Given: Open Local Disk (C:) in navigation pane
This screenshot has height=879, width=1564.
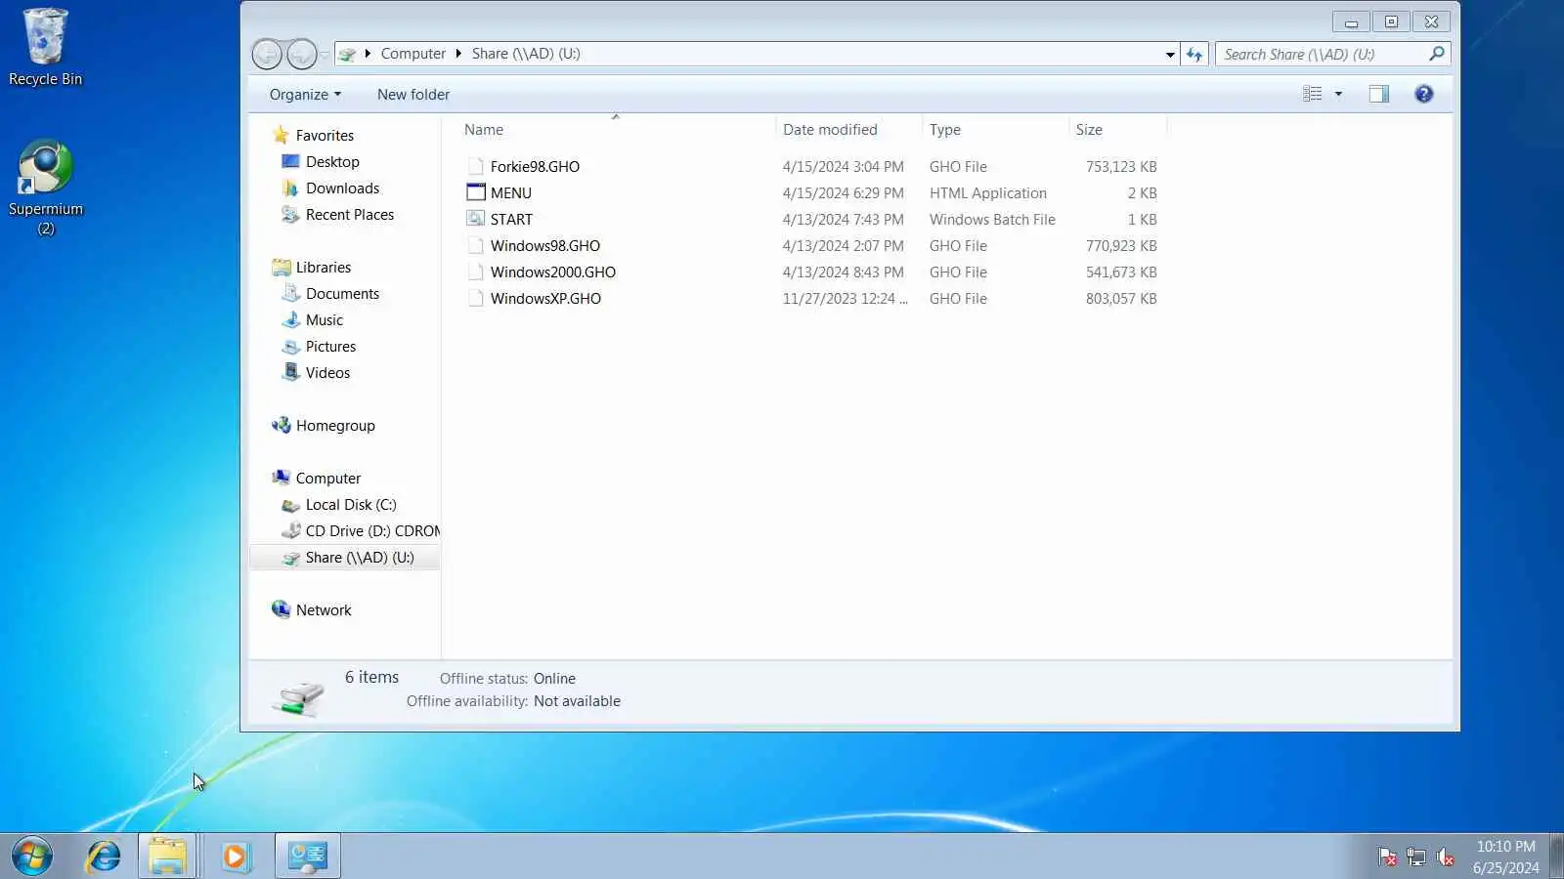Looking at the screenshot, I should [350, 504].
